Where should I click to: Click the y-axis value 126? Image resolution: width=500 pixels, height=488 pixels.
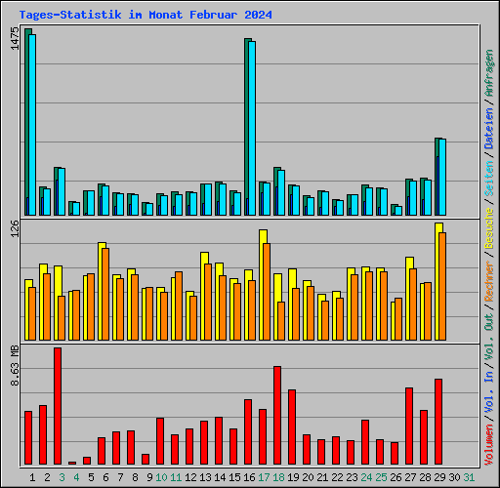click(x=15, y=228)
